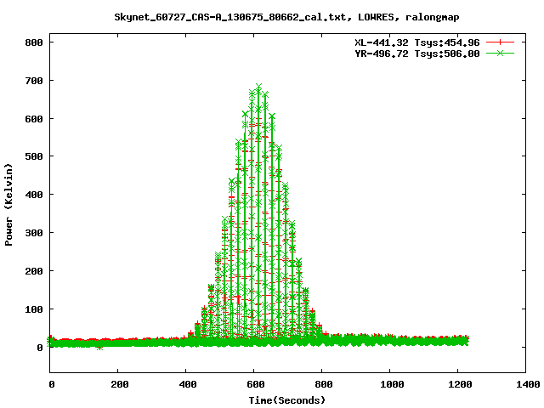Screen dimensions: 544x408
Task: Click the Time(Seconds) x-axis label
Action: [x=287, y=400]
